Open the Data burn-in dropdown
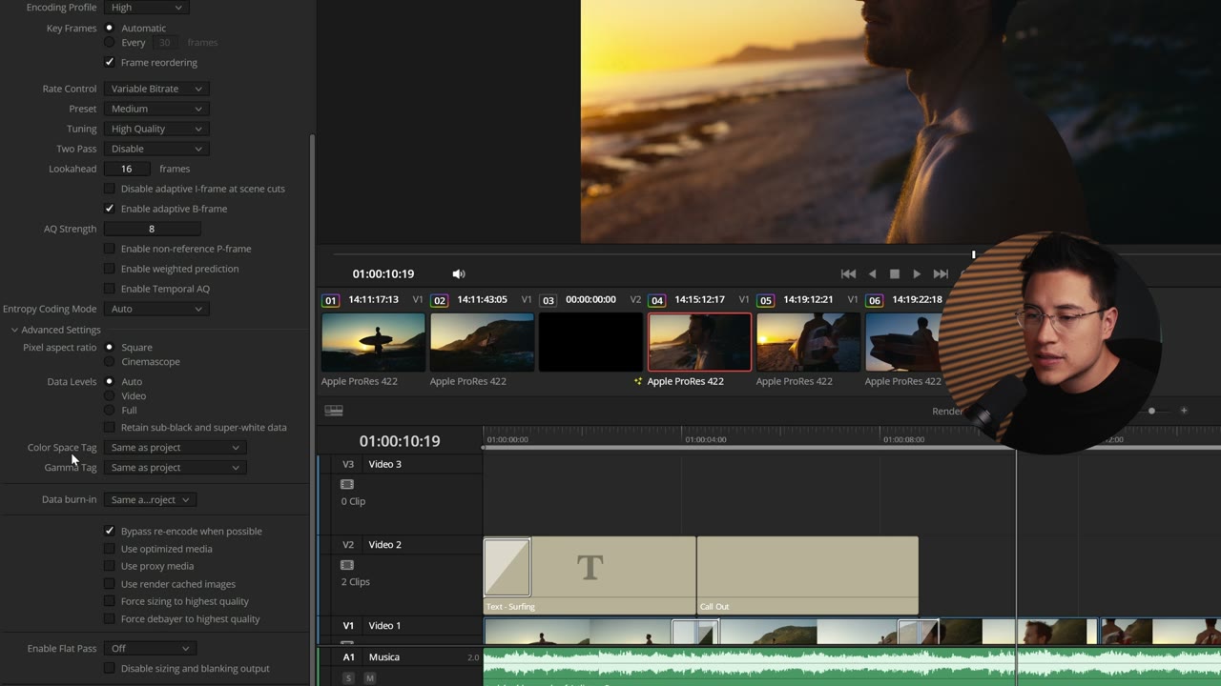Image resolution: width=1221 pixels, height=686 pixels. (149, 500)
